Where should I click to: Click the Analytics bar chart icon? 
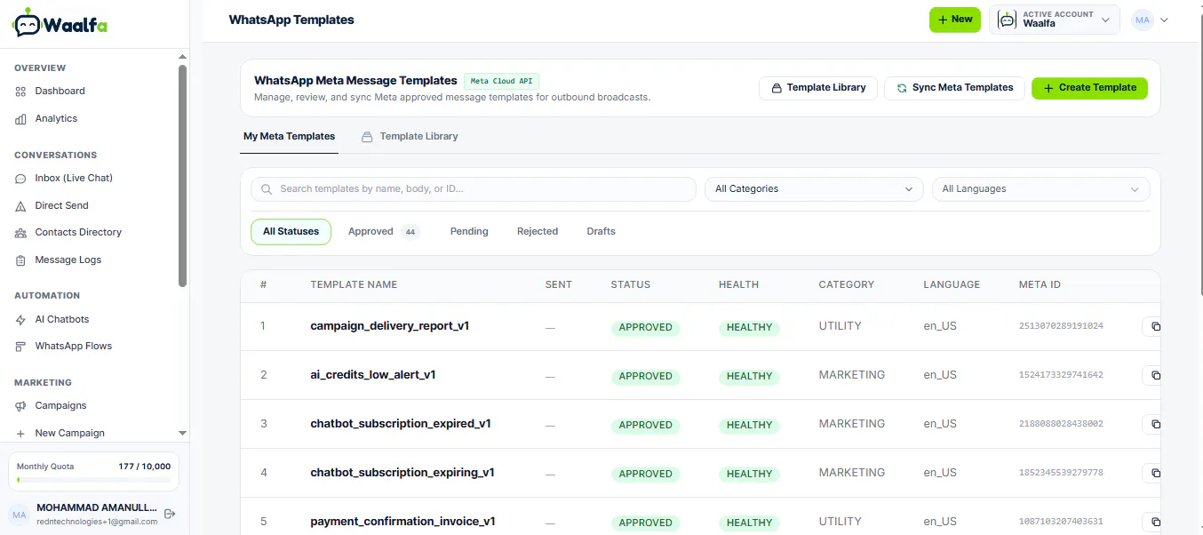[x=20, y=119]
